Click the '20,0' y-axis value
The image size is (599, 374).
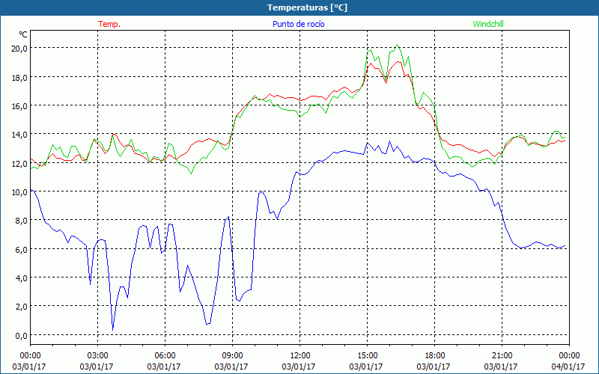19,49
